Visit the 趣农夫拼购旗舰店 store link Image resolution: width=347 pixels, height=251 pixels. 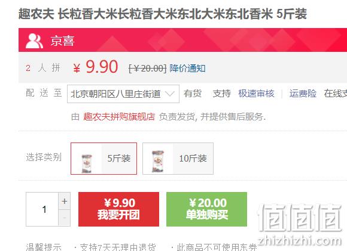(x=119, y=116)
